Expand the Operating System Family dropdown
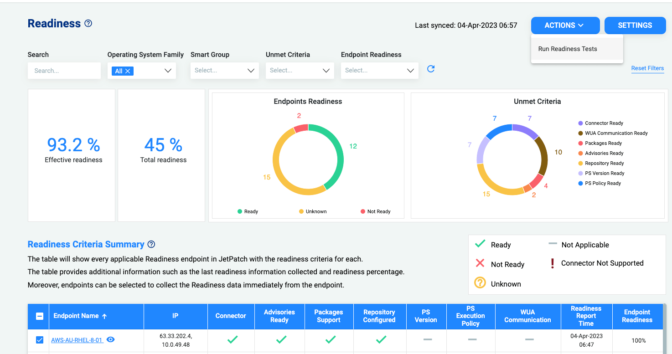This screenshot has height=354, width=672. click(x=168, y=71)
